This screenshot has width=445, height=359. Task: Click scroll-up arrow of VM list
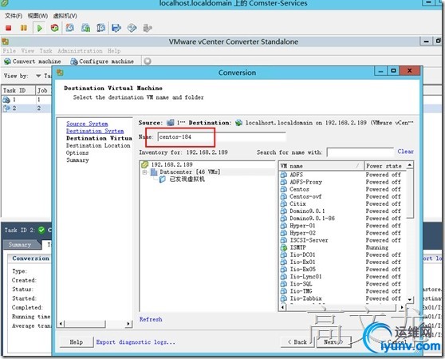410,165
